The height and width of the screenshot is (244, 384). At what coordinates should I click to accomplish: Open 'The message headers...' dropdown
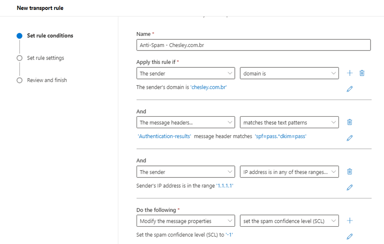pos(185,123)
